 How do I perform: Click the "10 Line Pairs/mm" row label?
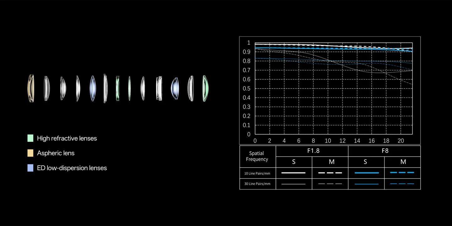pos(257,173)
